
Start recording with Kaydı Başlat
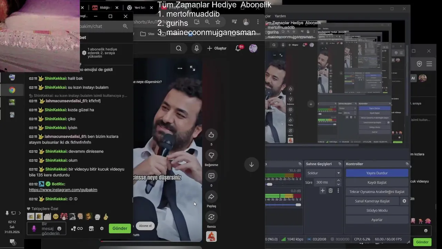[377, 182]
